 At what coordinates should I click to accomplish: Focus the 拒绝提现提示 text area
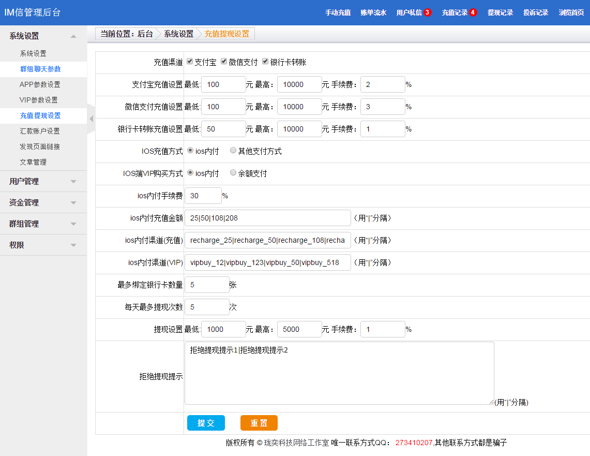[339, 373]
